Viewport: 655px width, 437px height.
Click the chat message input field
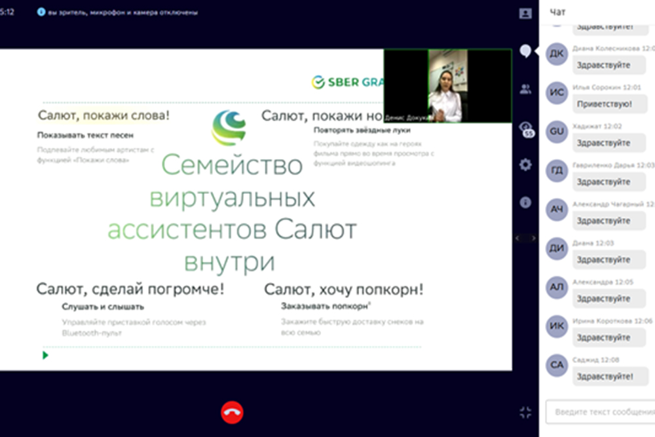tap(599, 412)
